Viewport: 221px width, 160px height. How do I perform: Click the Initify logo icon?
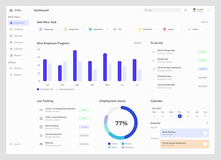coord(11,10)
